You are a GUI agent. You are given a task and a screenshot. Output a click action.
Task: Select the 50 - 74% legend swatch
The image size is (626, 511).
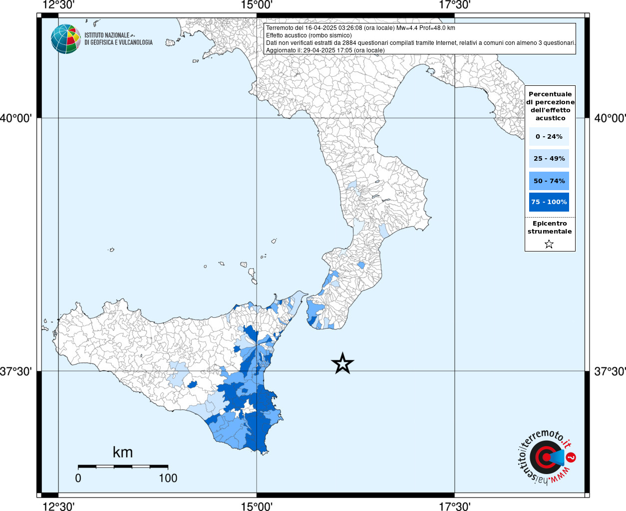click(549, 181)
